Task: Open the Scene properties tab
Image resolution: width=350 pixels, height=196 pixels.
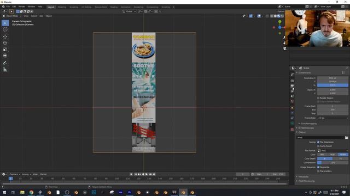Action: [x=292, y=96]
